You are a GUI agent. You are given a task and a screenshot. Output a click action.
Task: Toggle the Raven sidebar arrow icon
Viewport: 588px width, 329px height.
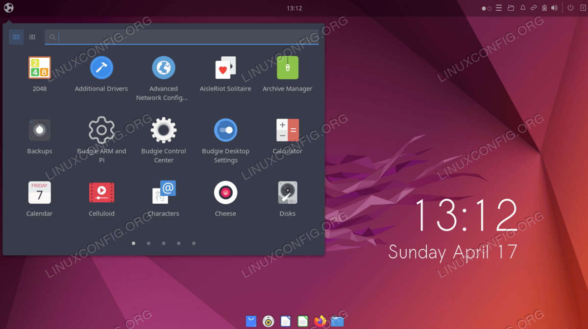click(583, 8)
